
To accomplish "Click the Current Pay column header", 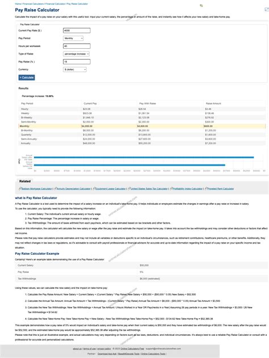I will pos(90,103).
